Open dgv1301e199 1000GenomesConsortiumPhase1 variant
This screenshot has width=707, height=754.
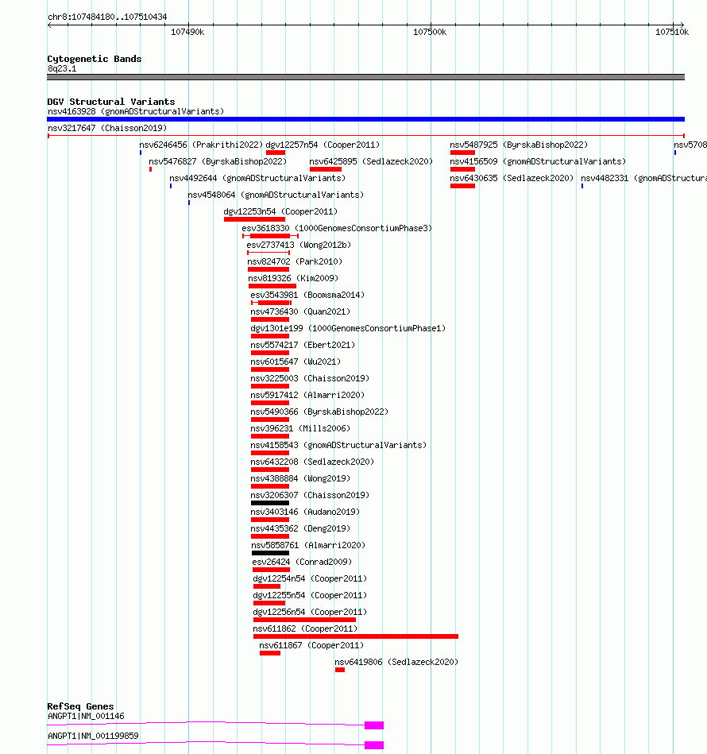coord(348,328)
